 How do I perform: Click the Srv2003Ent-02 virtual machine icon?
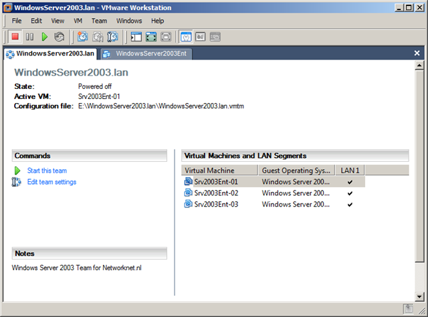(x=188, y=193)
